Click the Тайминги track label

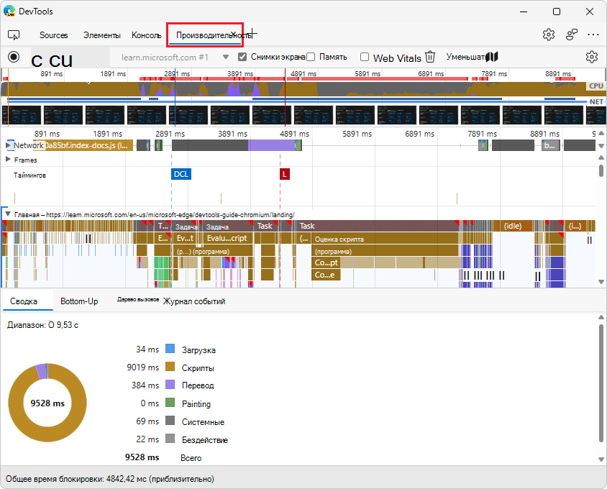pyautogui.click(x=29, y=175)
